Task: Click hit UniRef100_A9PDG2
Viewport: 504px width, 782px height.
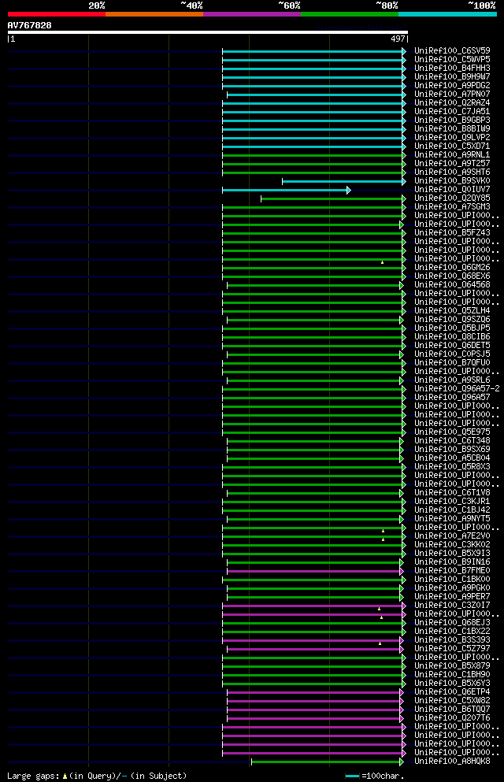Action: 452,85
